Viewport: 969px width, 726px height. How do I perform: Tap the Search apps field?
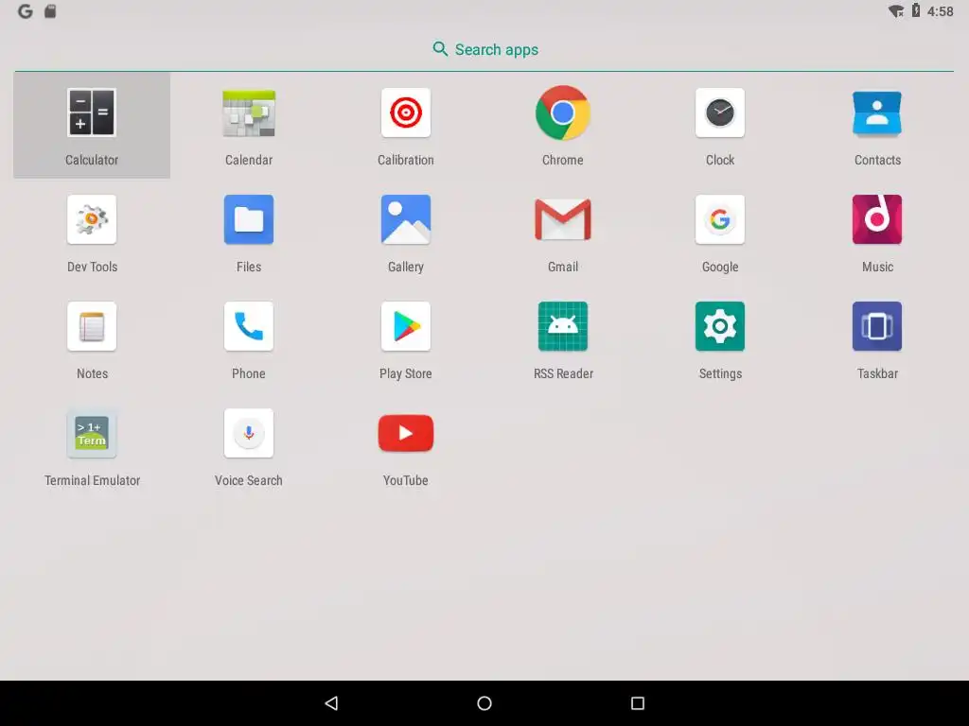coord(484,49)
